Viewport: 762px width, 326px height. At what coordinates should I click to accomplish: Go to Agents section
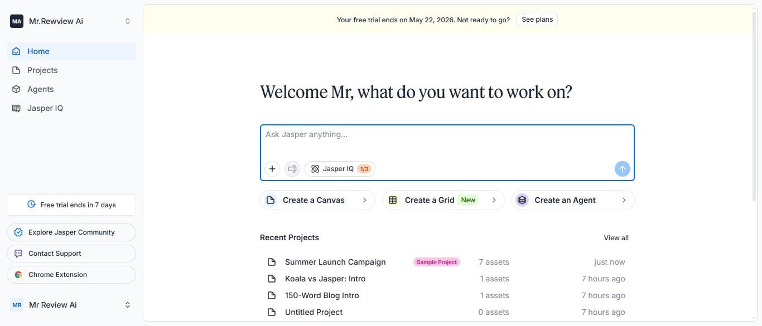[71, 89]
